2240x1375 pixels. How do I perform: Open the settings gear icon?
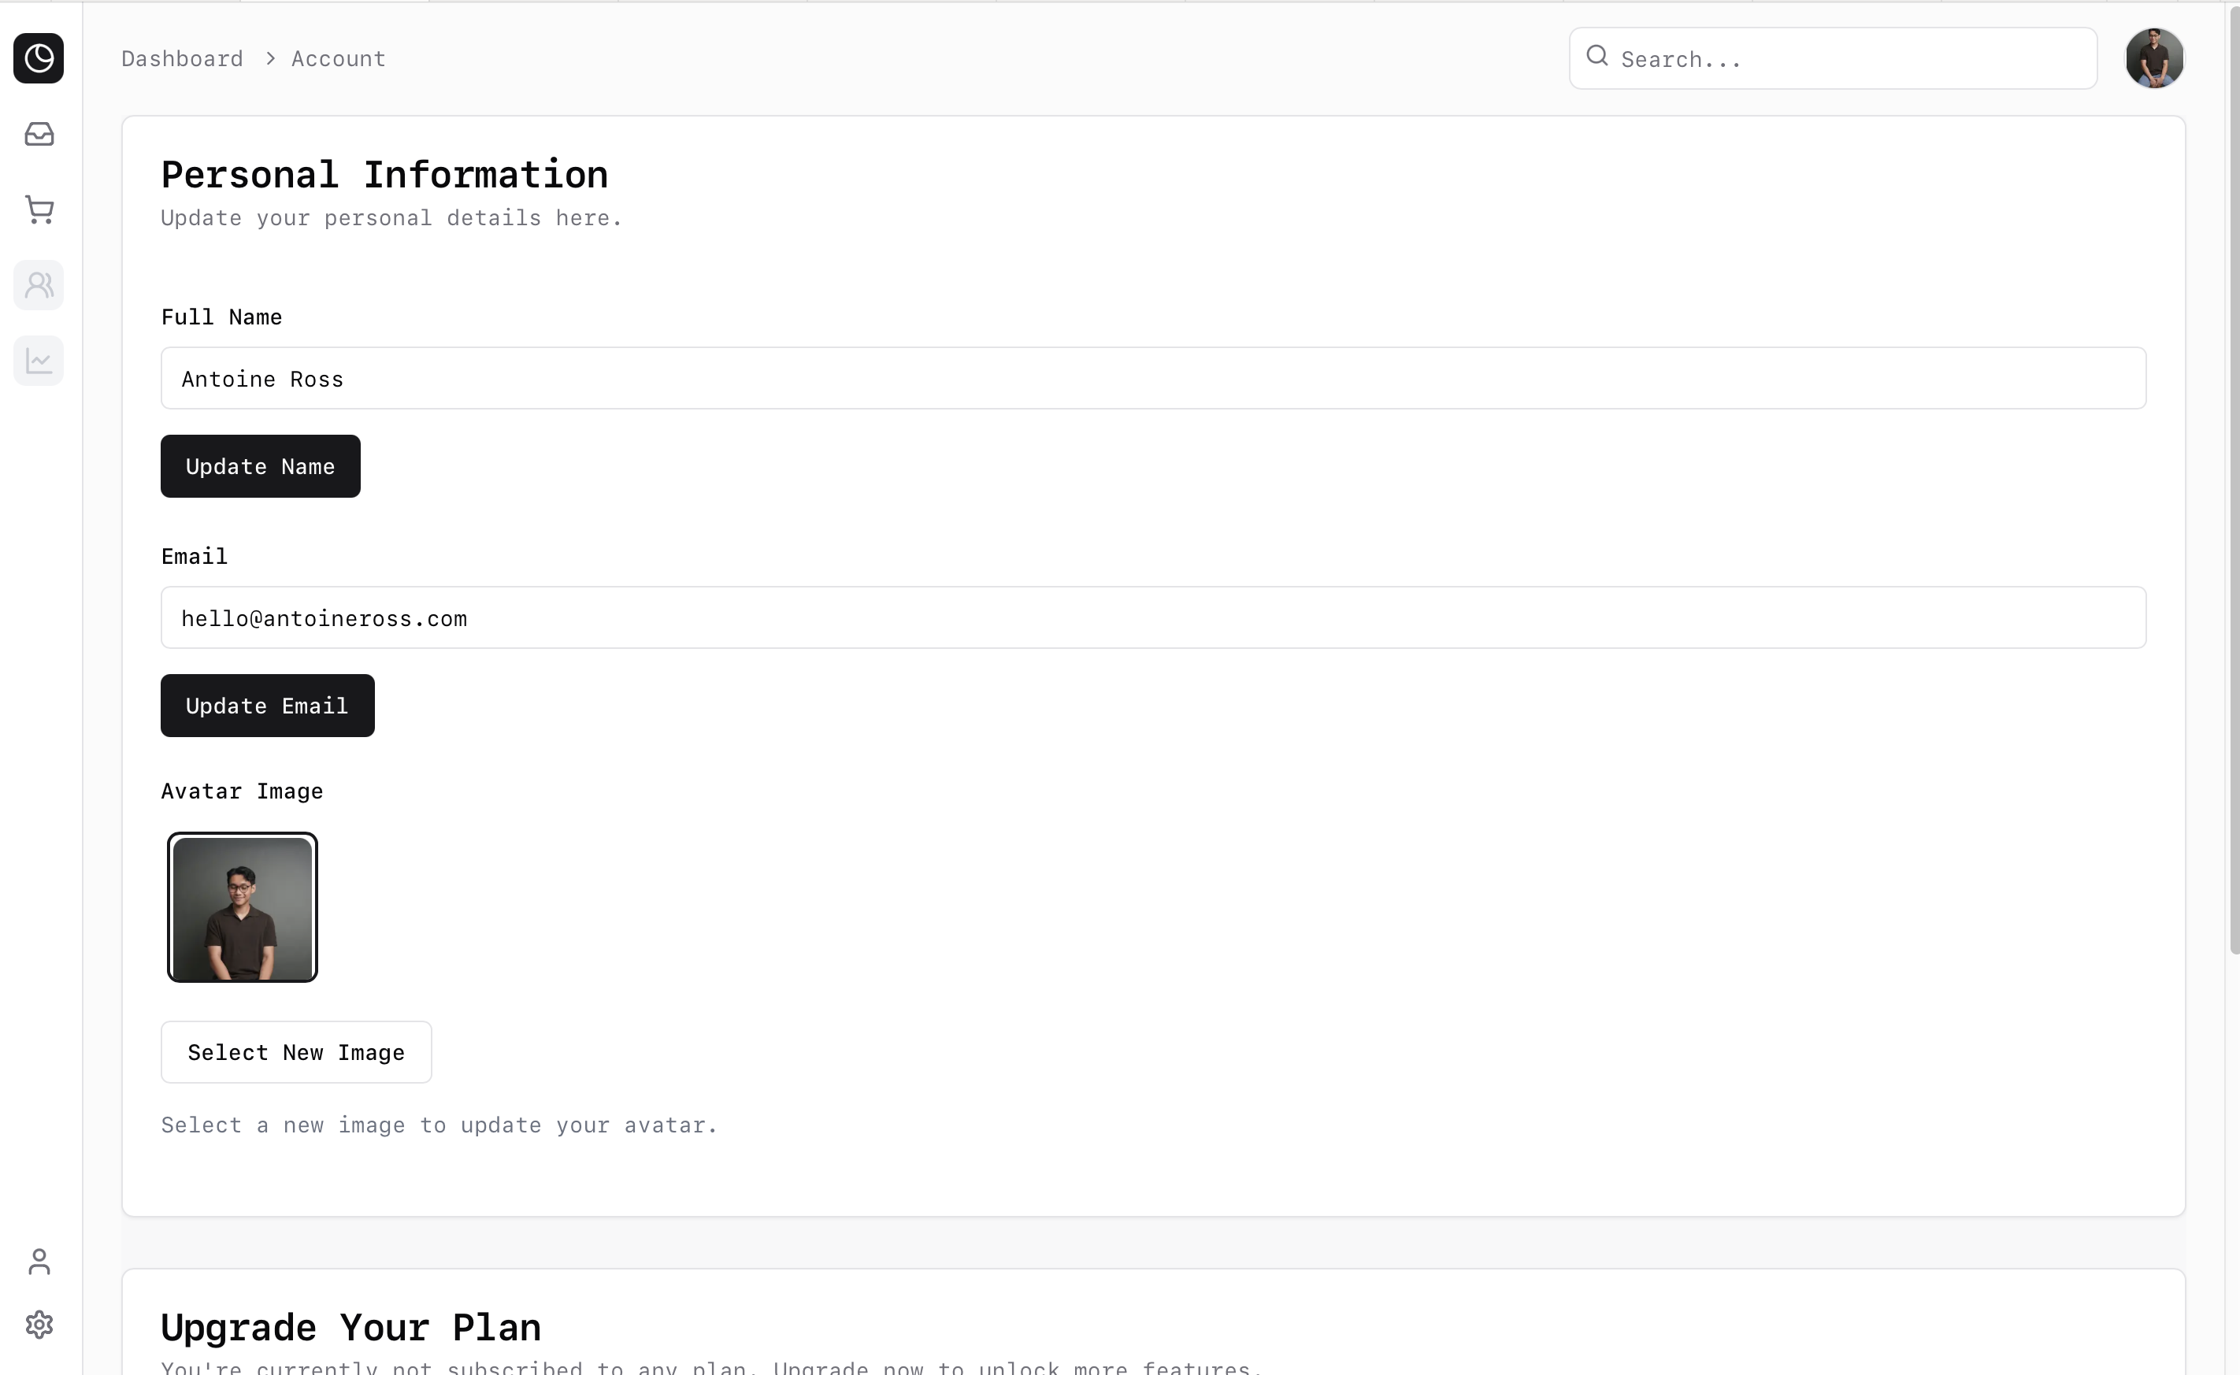(x=38, y=1324)
